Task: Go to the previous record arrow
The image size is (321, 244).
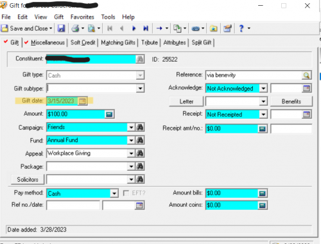Action: click(x=121, y=28)
